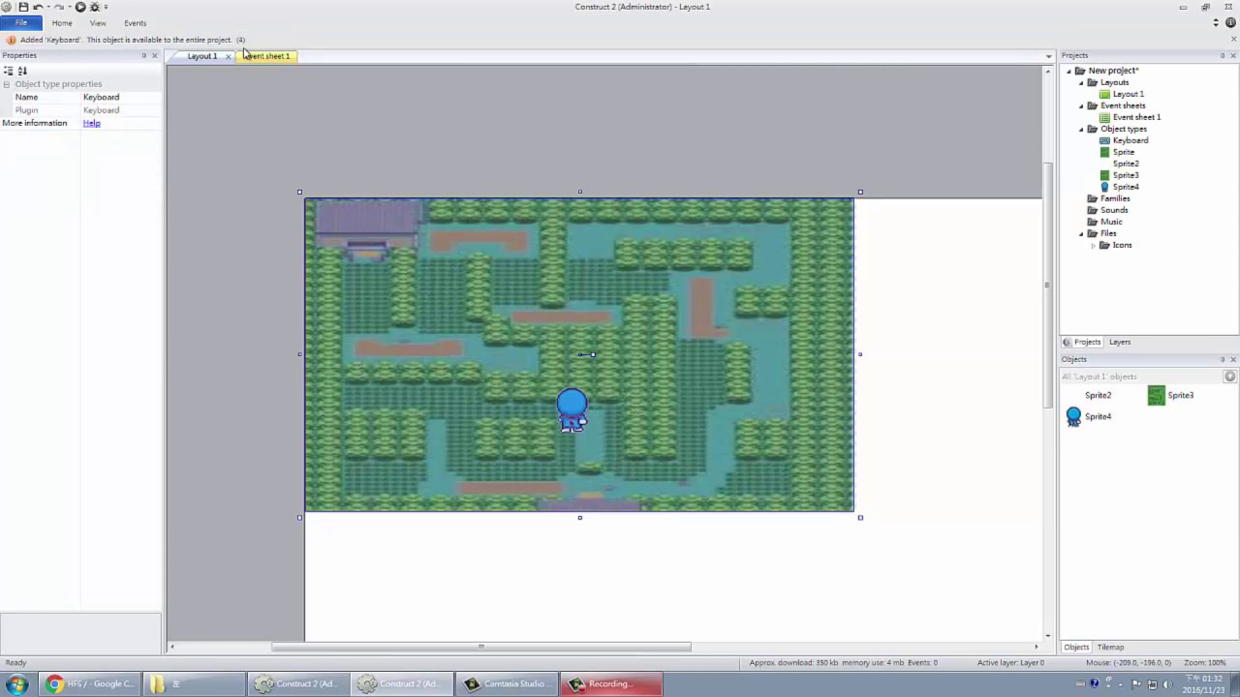Sort properties by category
The width and height of the screenshot is (1240, 697).
pyautogui.click(x=9, y=71)
